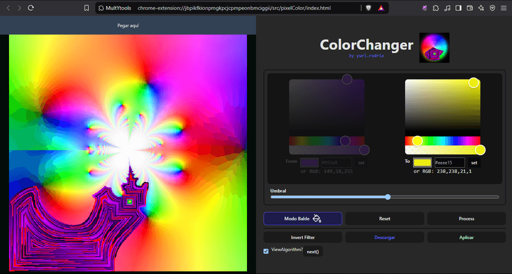Click the next() button
Image resolution: width=512 pixels, height=274 pixels.
click(313, 252)
